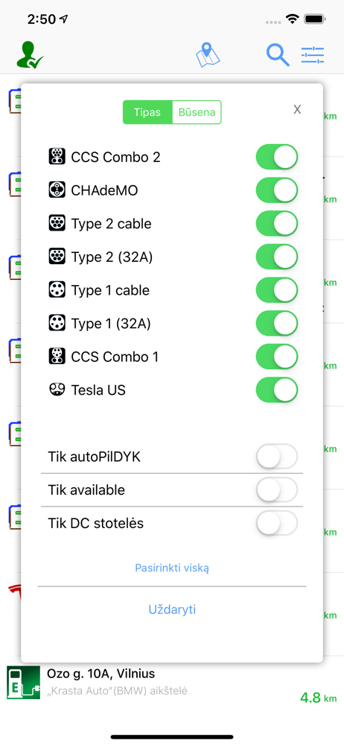Open the map view icon
The image size is (344, 746).
(x=208, y=55)
